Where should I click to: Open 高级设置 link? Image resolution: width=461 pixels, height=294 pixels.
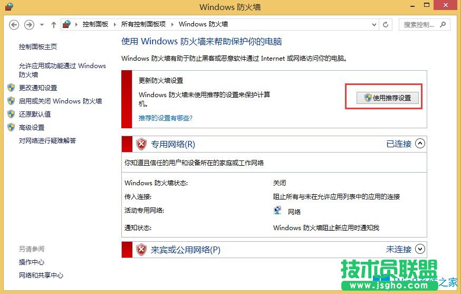[32, 127]
